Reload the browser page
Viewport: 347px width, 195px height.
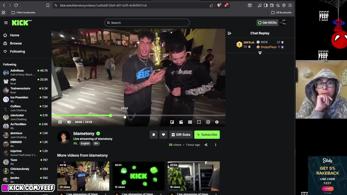(x=16, y=5)
